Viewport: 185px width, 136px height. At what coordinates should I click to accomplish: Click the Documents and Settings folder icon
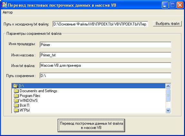pos(16,91)
